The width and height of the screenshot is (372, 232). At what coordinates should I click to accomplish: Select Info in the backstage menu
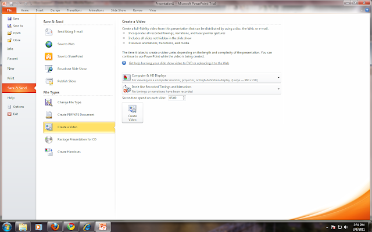point(10,49)
